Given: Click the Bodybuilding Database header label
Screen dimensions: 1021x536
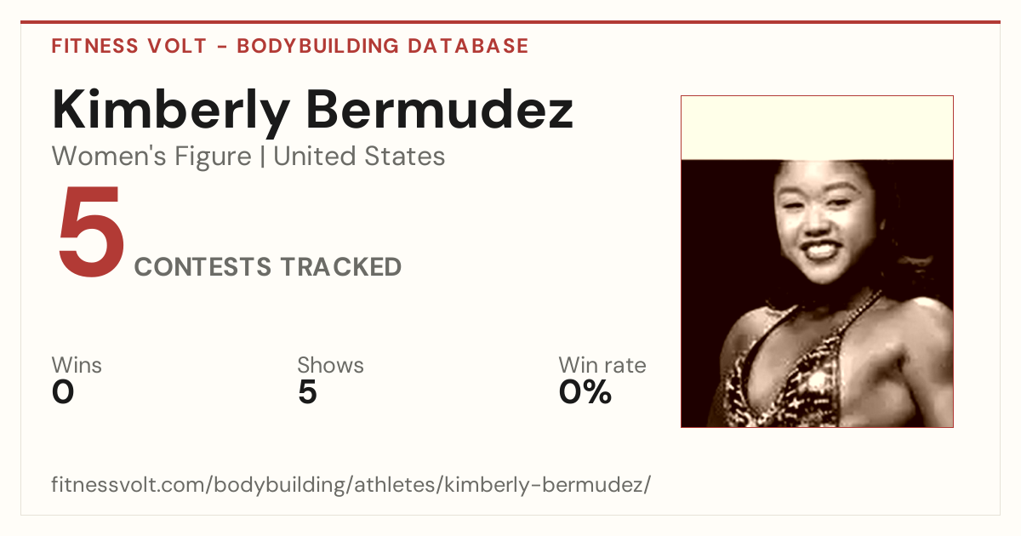Looking at the screenshot, I should pos(383,46).
